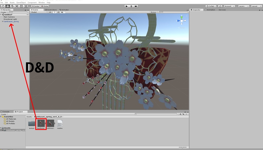Open the Project Create dropdown
This screenshot has height=150, width=263.
click(x=4, y=114)
